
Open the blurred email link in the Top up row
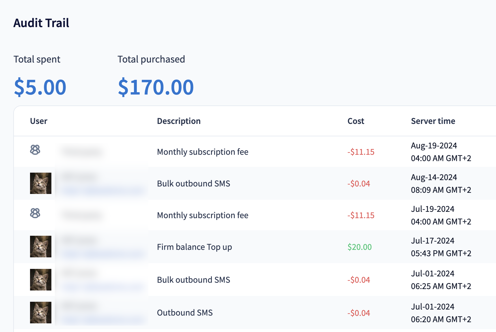(102, 254)
